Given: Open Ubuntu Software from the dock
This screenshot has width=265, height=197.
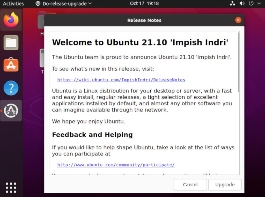Looking at the screenshot, I should [11, 65].
